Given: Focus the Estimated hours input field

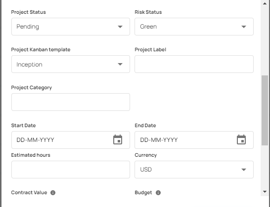Looking at the screenshot, I should pos(71,170).
